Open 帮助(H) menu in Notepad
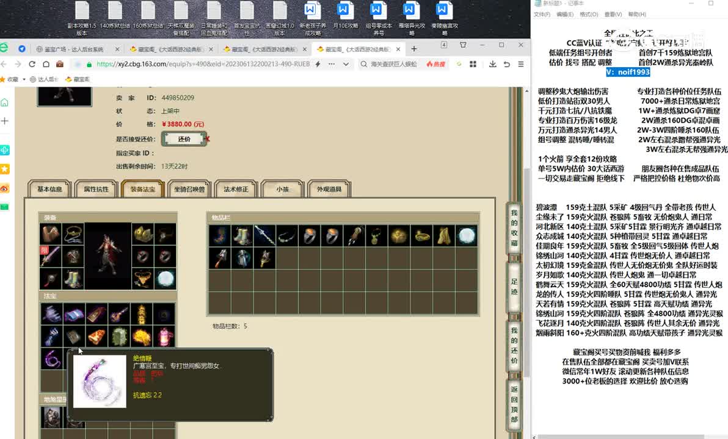 (637, 15)
